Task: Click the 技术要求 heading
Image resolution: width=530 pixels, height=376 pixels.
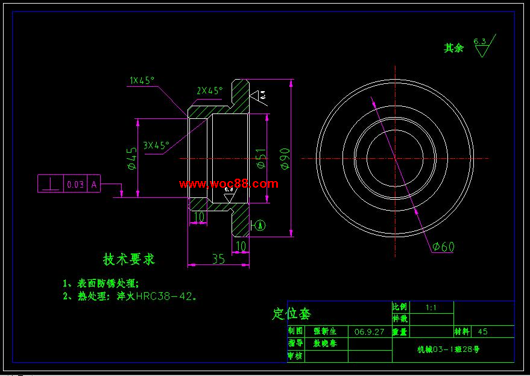Action: coord(129,260)
